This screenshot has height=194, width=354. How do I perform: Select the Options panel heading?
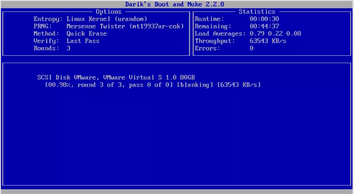(109, 12)
